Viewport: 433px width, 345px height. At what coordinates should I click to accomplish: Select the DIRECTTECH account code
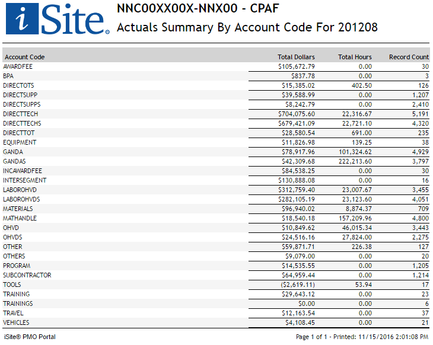coord(20,114)
